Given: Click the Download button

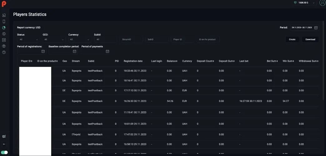Looking at the screenshot, I should point(310,40).
